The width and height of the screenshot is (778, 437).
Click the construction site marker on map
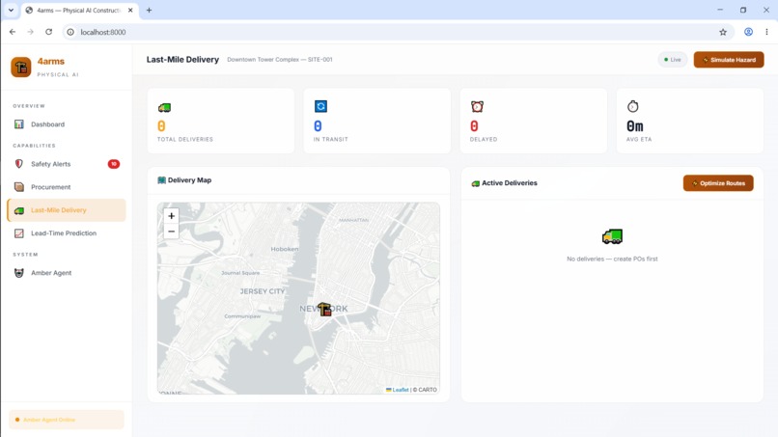point(324,309)
